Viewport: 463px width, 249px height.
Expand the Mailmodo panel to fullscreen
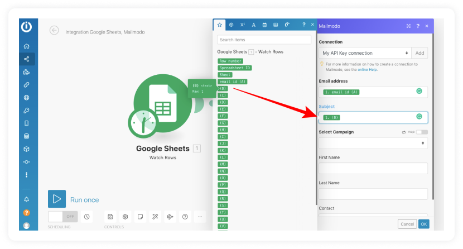408,26
